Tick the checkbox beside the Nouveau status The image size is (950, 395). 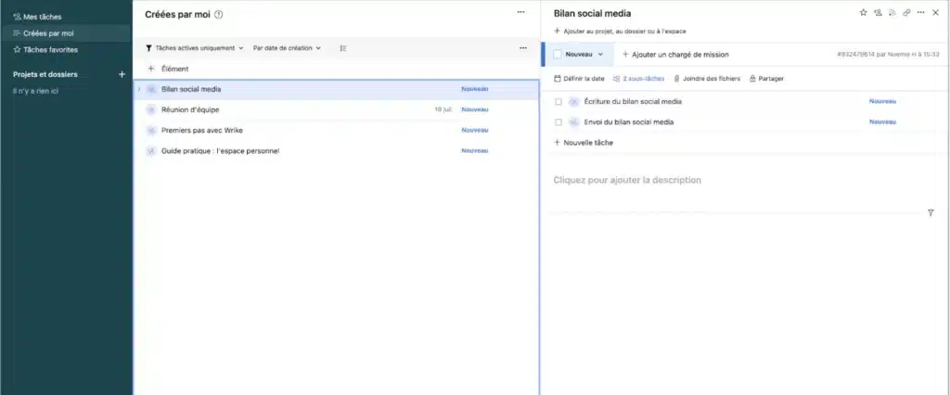[x=556, y=55]
